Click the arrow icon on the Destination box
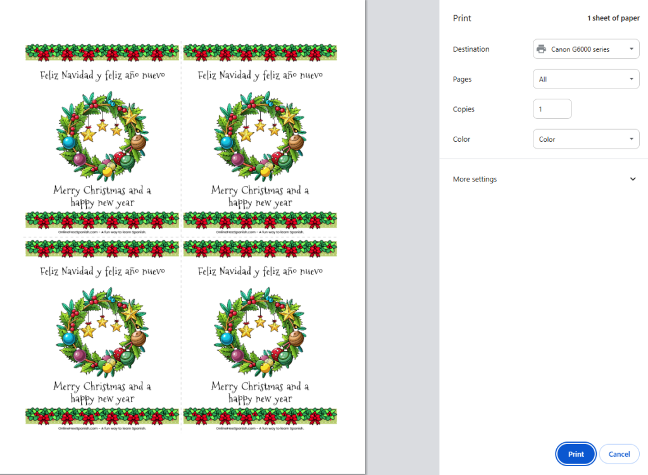This screenshot has height=475, width=648. (x=631, y=49)
